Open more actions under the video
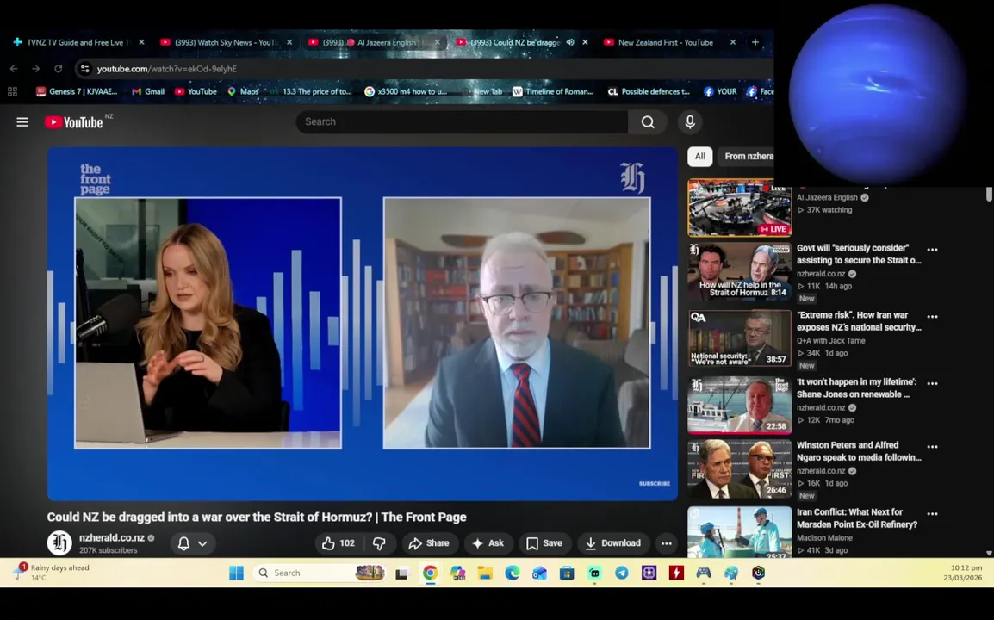The height and width of the screenshot is (620, 994). tap(667, 543)
